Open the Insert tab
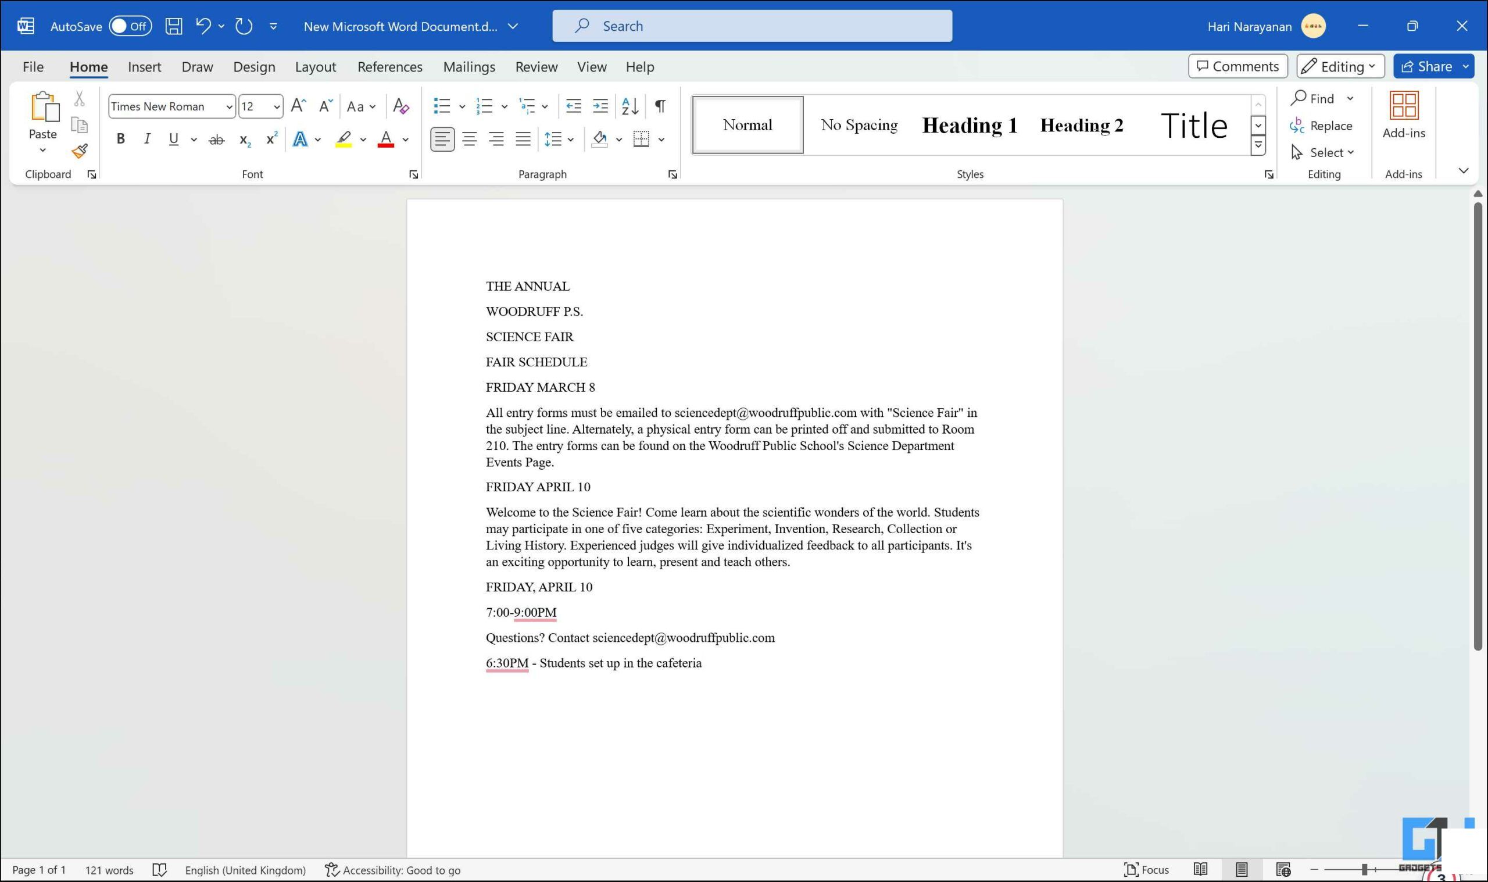This screenshot has height=882, width=1488. [x=144, y=66]
